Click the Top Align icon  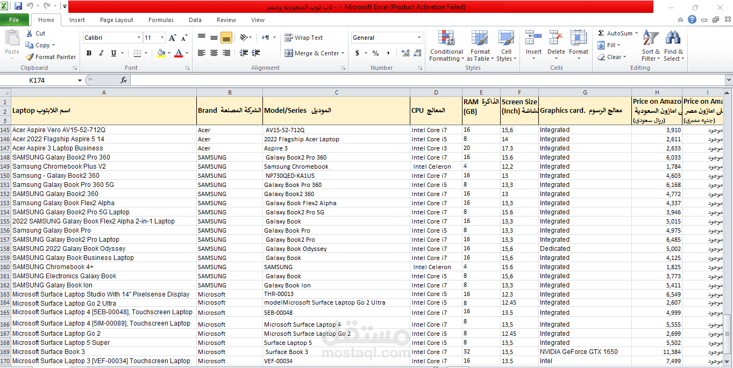[x=202, y=38]
